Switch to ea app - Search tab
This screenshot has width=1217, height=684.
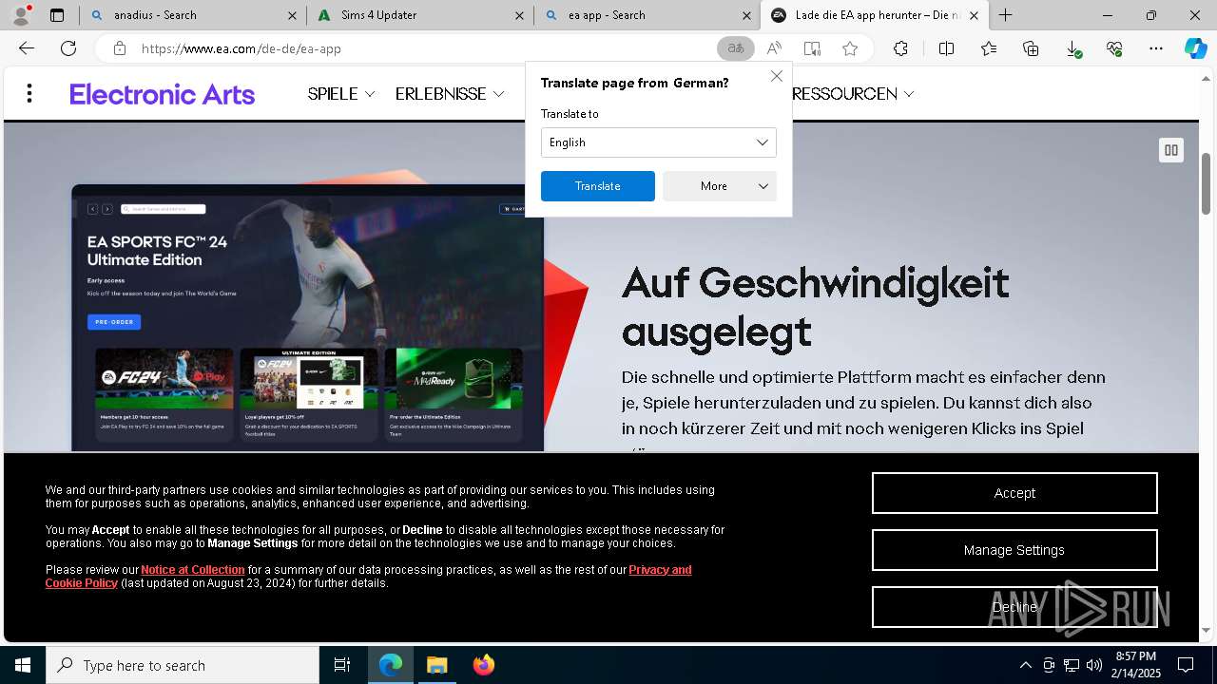click(x=647, y=15)
